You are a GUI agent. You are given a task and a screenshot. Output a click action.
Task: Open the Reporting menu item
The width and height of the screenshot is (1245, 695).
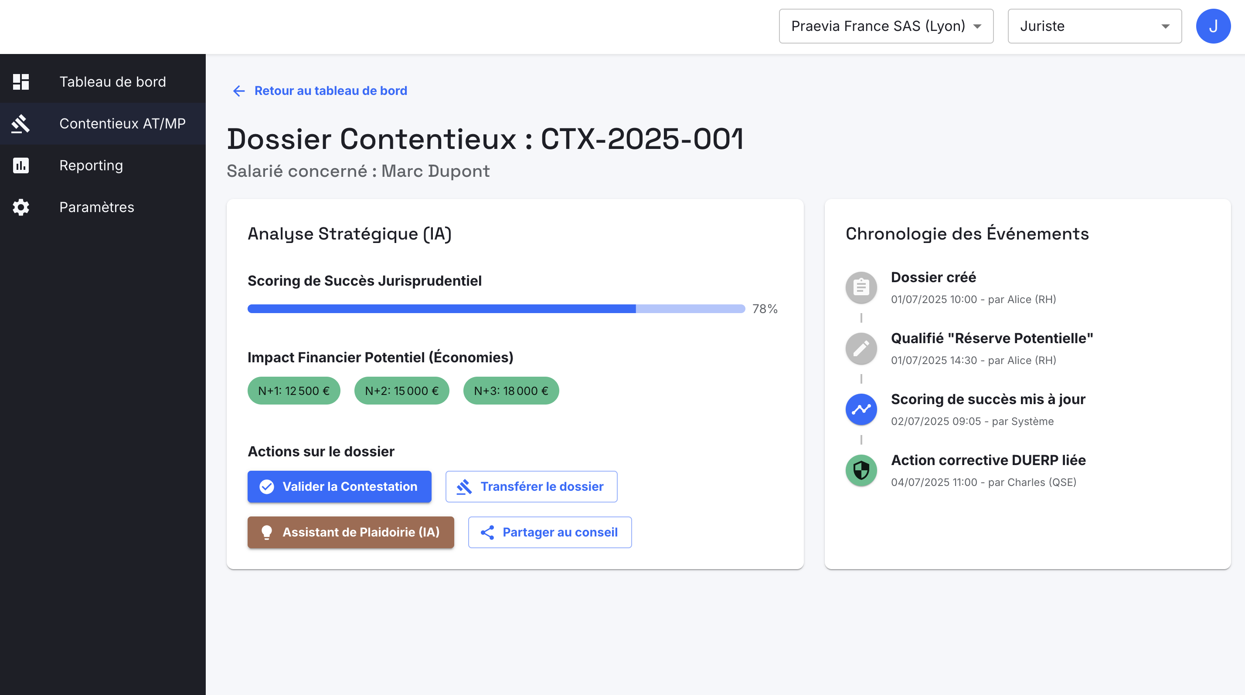tap(91, 165)
